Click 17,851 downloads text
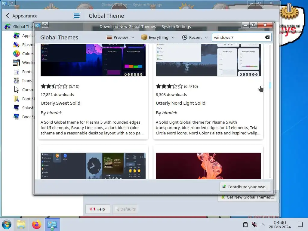308x231 pixels. [57, 94]
